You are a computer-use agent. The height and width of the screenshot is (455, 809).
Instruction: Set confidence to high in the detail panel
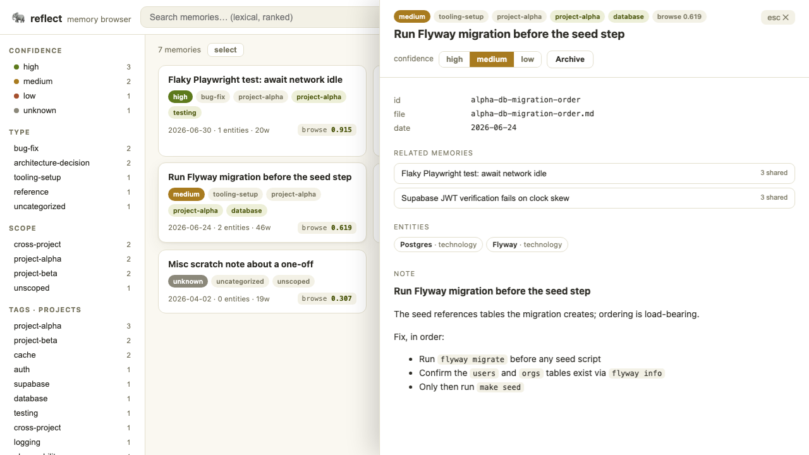454,59
